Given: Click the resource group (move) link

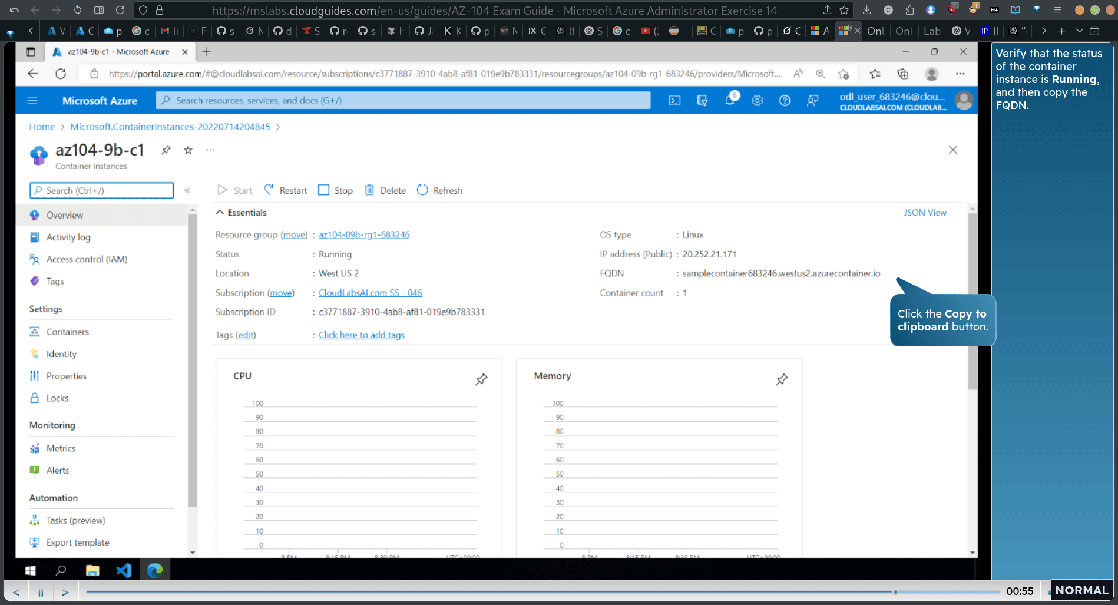Looking at the screenshot, I should click(294, 234).
